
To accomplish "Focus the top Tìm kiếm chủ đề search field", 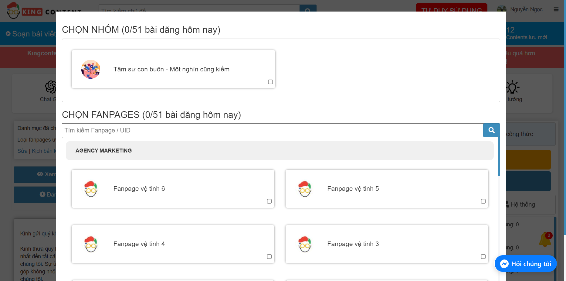I will (x=199, y=9).
